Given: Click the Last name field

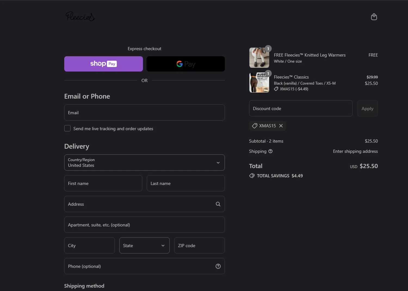Looking at the screenshot, I should pyautogui.click(x=186, y=183).
